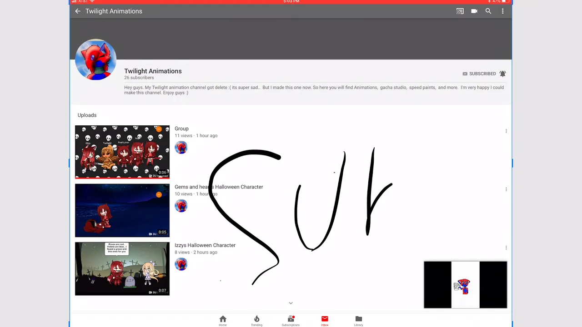Open the Group video thumbnail
This screenshot has width=582, height=327.
point(122,152)
